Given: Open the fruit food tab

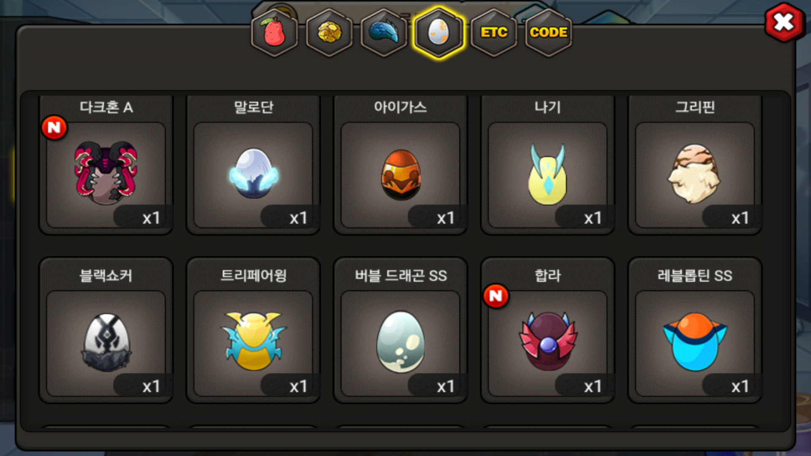Looking at the screenshot, I should click(x=275, y=33).
